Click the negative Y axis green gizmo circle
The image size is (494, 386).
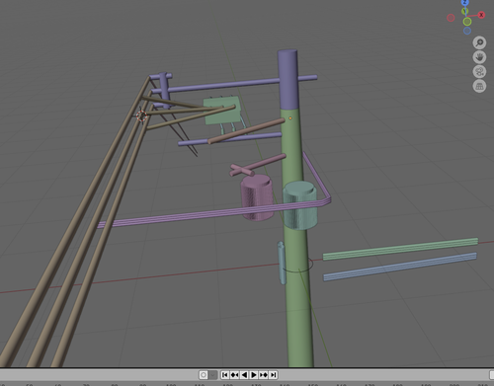click(467, 22)
